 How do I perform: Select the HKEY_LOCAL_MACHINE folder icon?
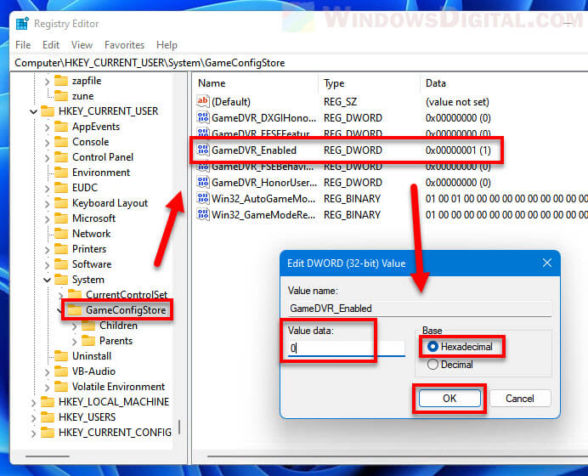pyautogui.click(x=48, y=402)
